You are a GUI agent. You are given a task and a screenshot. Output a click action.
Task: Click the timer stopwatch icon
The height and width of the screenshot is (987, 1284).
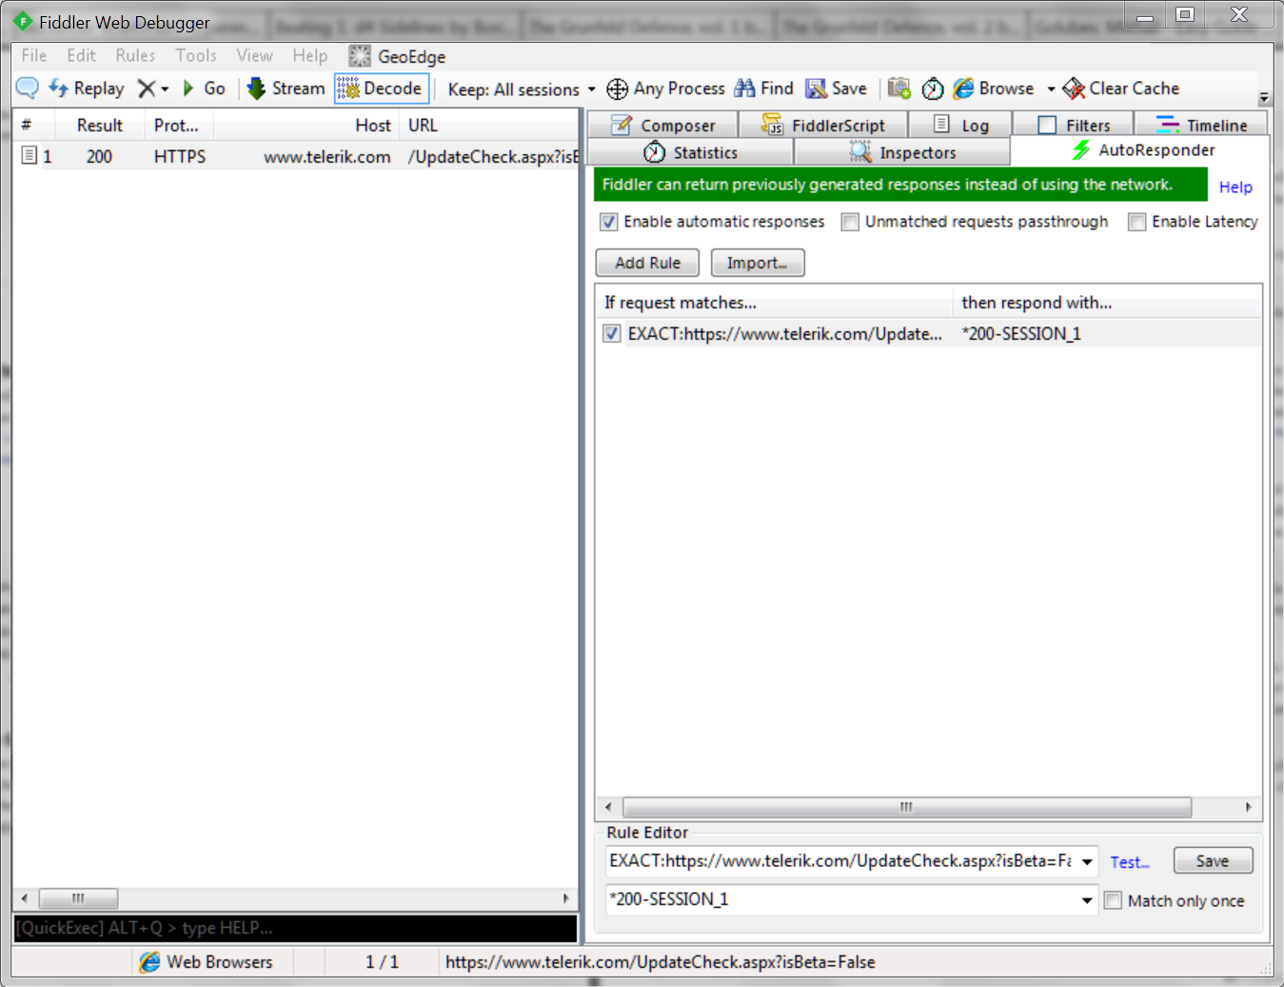[933, 89]
